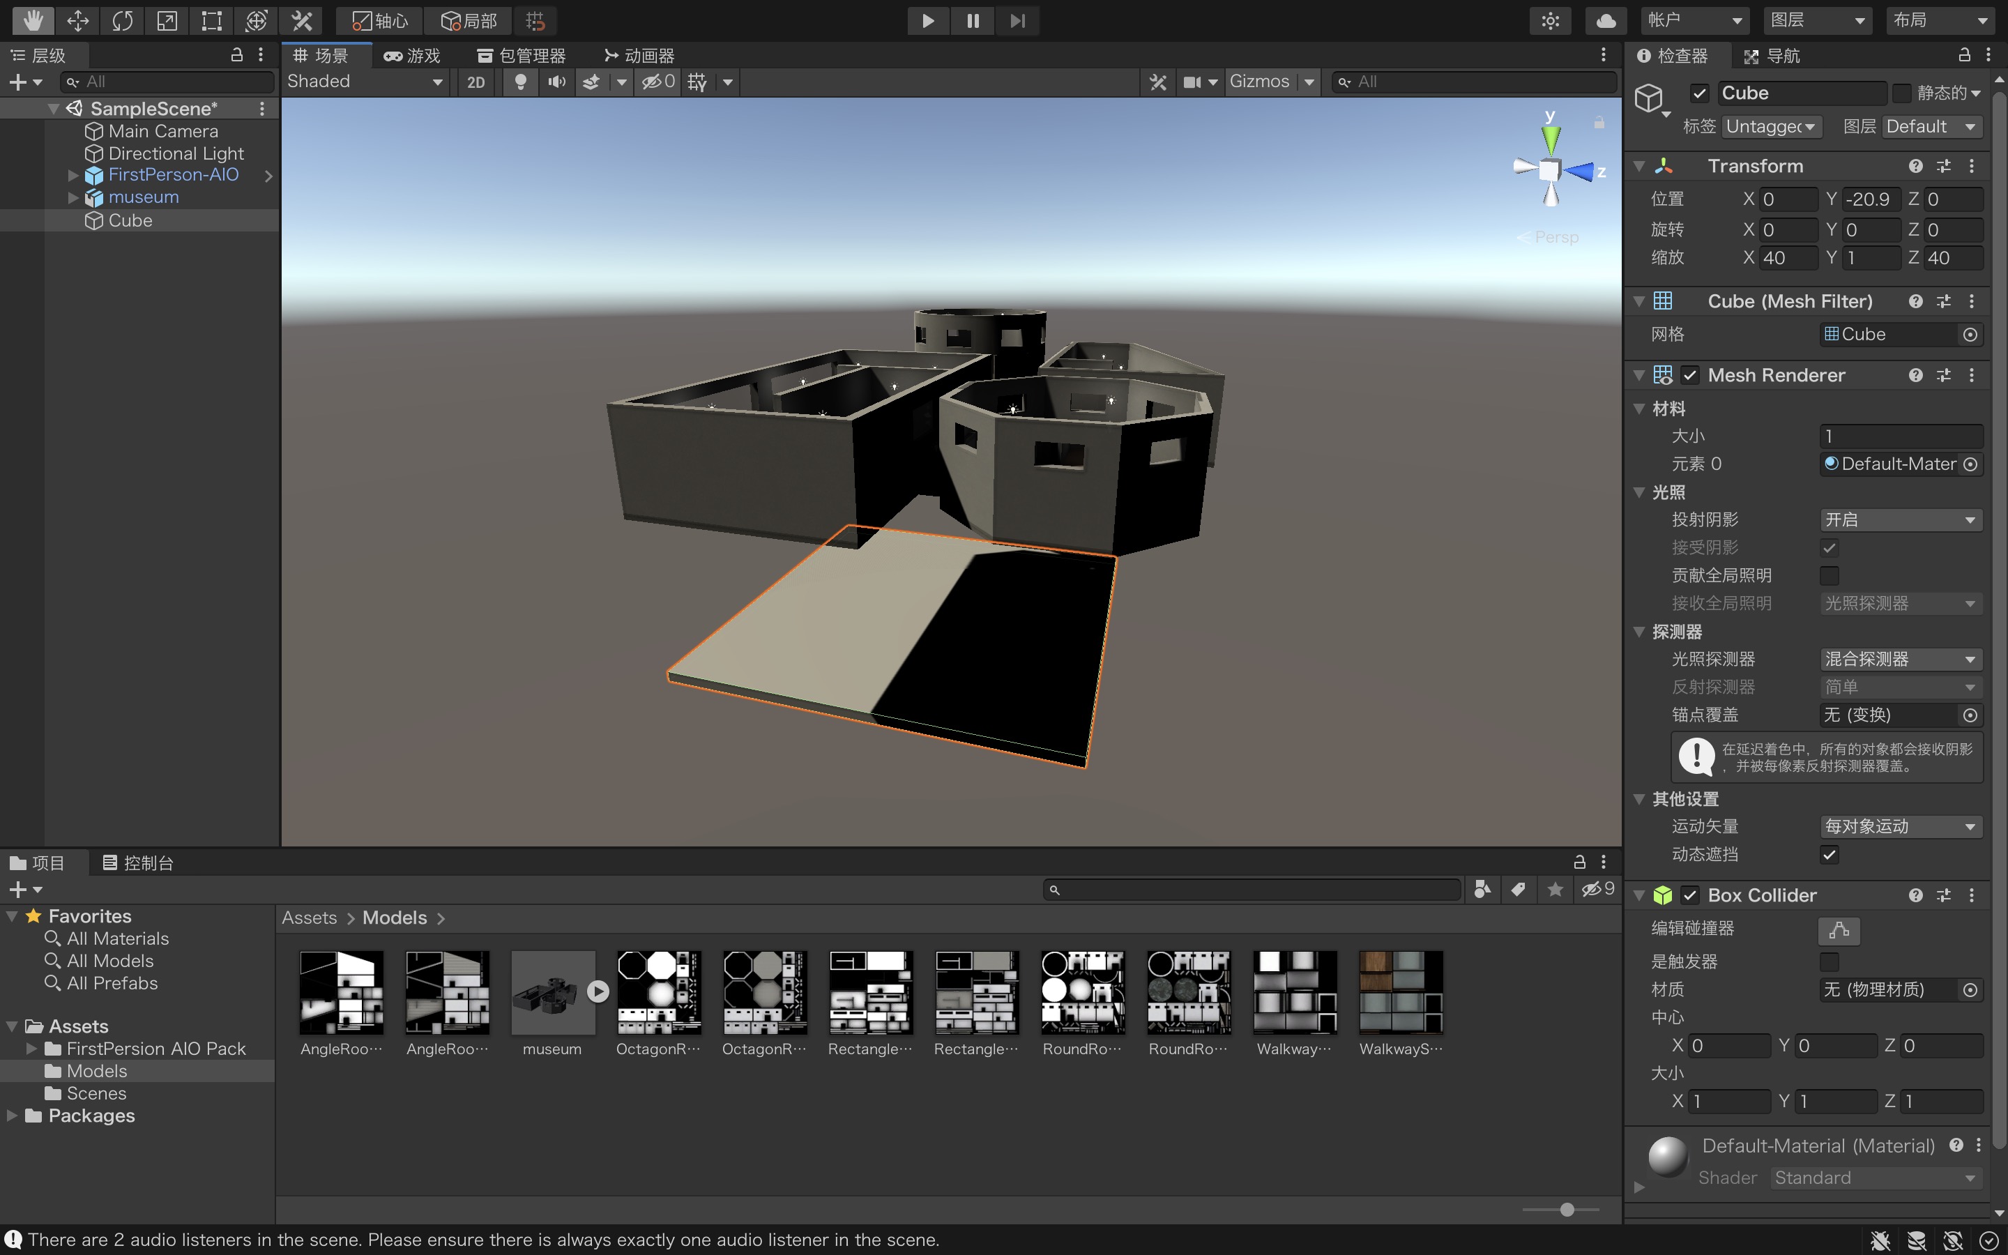Toggle 2D view mode button
Image resolution: width=2008 pixels, height=1255 pixels.
[476, 82]
